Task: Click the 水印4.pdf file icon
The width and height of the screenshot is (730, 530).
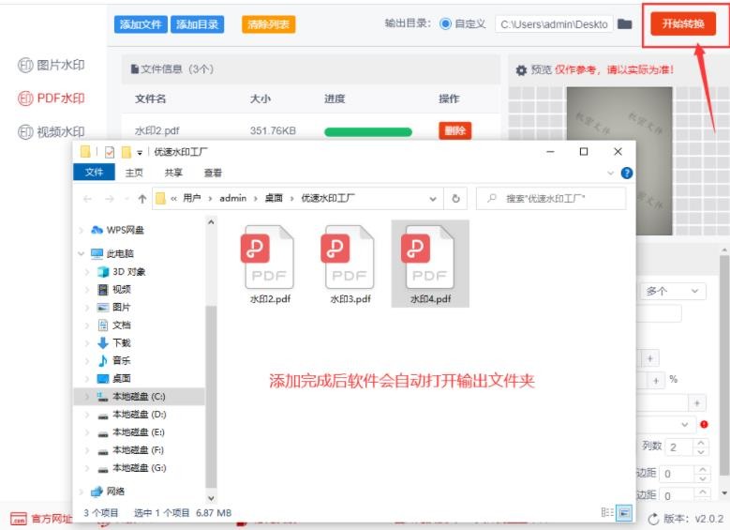Action: (429, 257)
